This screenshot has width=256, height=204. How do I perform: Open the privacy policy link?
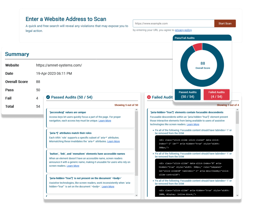click(x=183, y=30)
